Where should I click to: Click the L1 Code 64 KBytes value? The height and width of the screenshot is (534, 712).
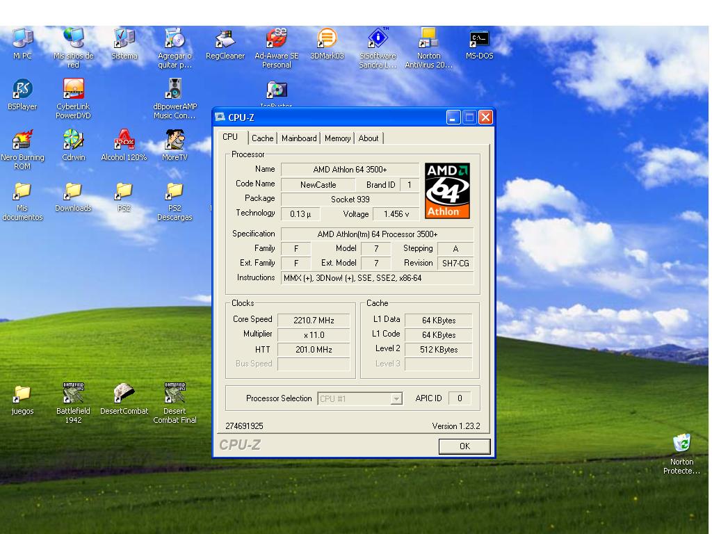438,334
